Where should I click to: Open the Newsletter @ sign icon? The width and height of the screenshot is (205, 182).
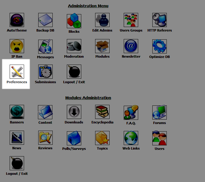(x=131, y=46)
